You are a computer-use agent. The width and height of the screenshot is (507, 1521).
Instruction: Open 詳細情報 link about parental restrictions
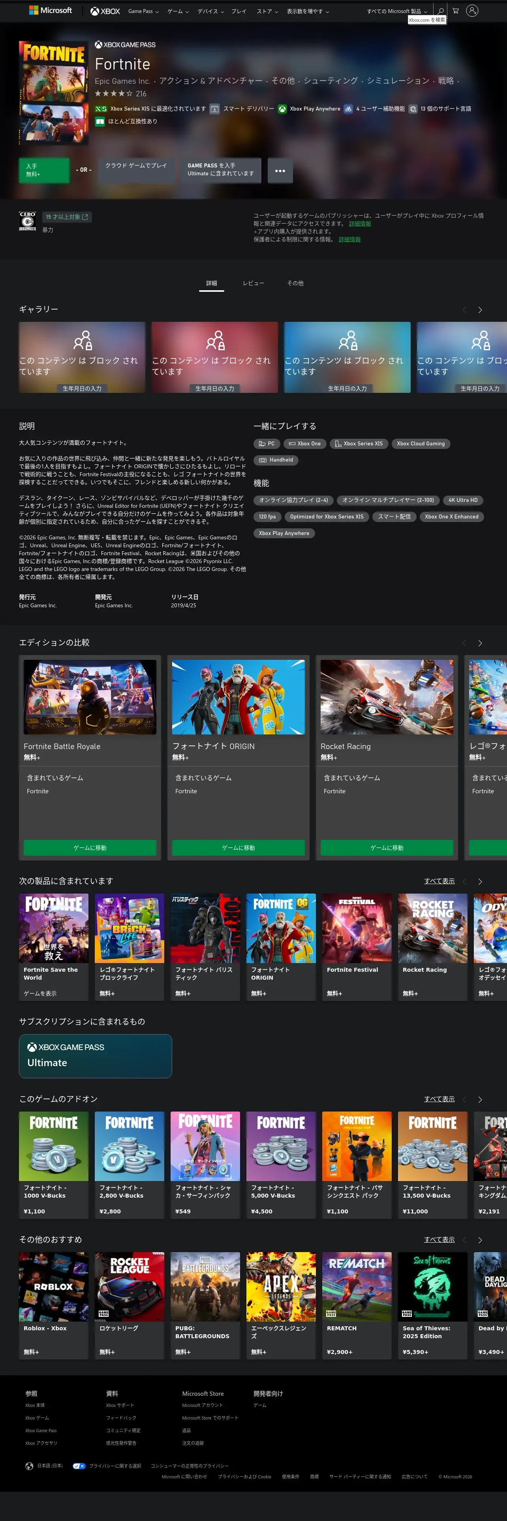349,240
